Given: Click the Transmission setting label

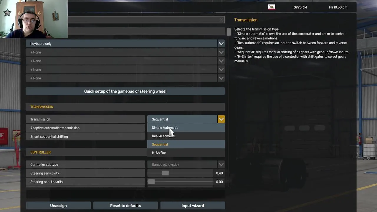Looking at the screenshot, I should pos(40,119).
